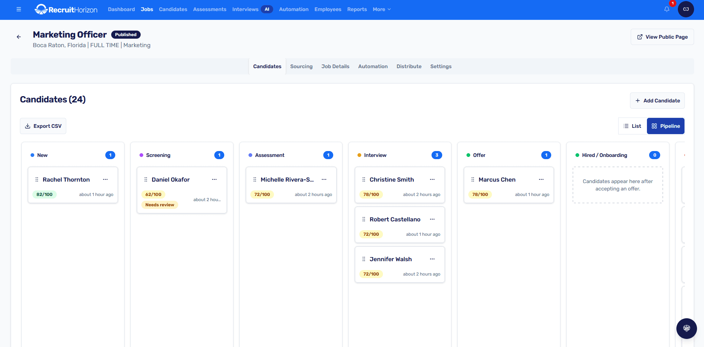
Task: Click Export CSV
Action: coord(43,126)
